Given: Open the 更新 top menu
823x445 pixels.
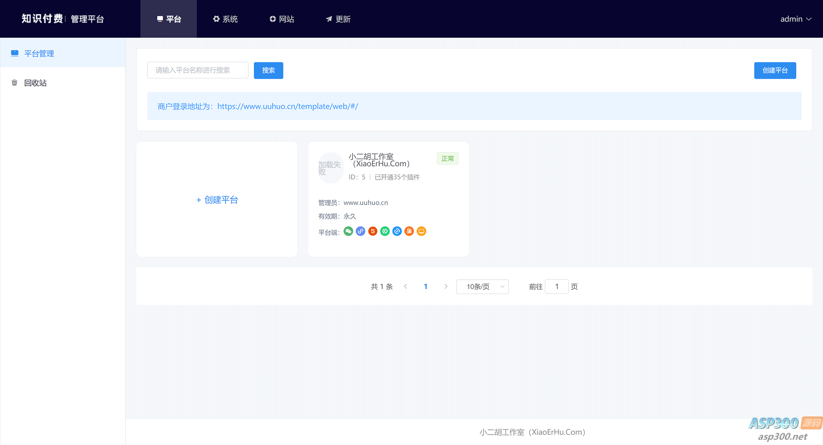Looking at the screenshot, I should point(338,19).
